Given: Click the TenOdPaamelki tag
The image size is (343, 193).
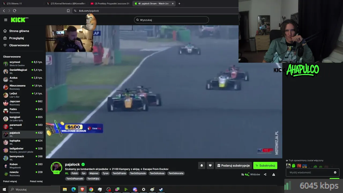Looking at the screenshot, I should pyautogui.click(x=75, y=179).
